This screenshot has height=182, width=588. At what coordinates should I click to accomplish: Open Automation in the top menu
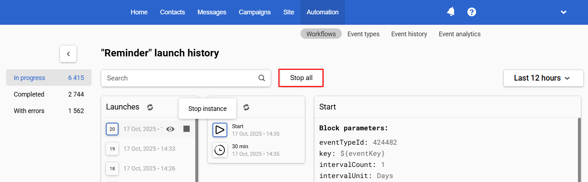click(322, 12)
